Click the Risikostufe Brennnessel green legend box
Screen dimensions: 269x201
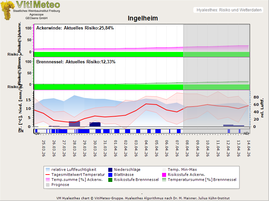point(110,180)
